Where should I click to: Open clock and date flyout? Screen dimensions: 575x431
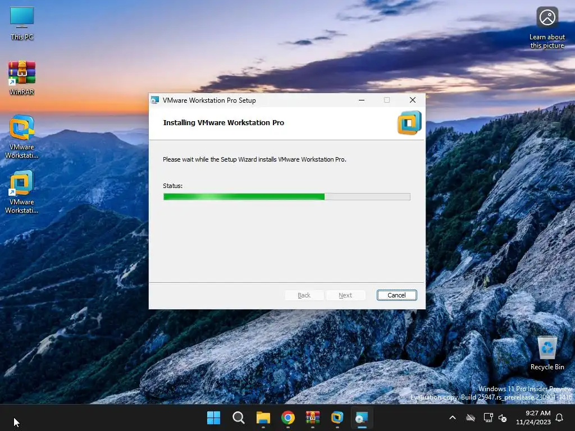(x=533, y=418)
